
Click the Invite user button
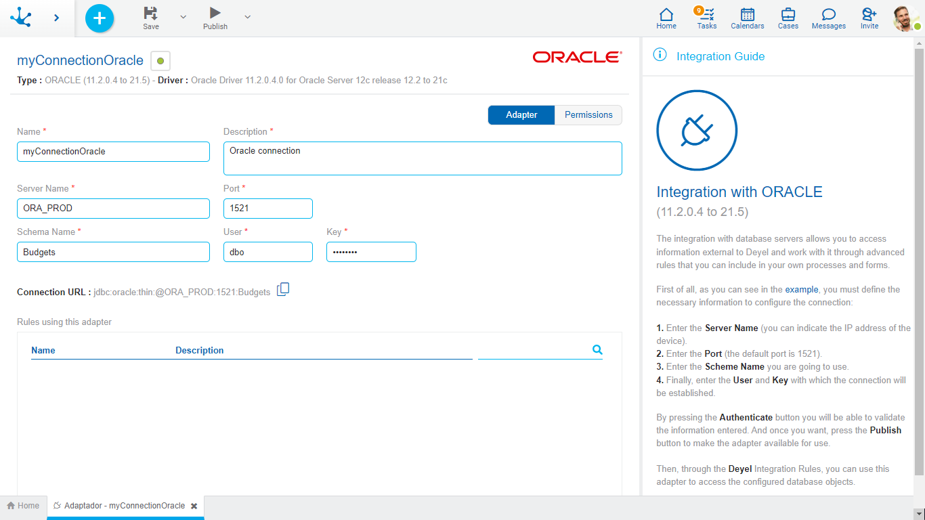869,18
